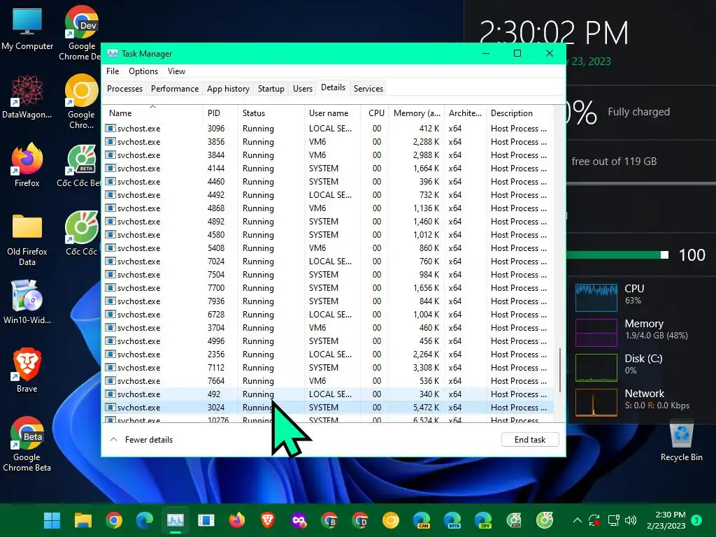Select DataWagon desktop shortcut
Screen dimensions: 716x537
(27, 96)
